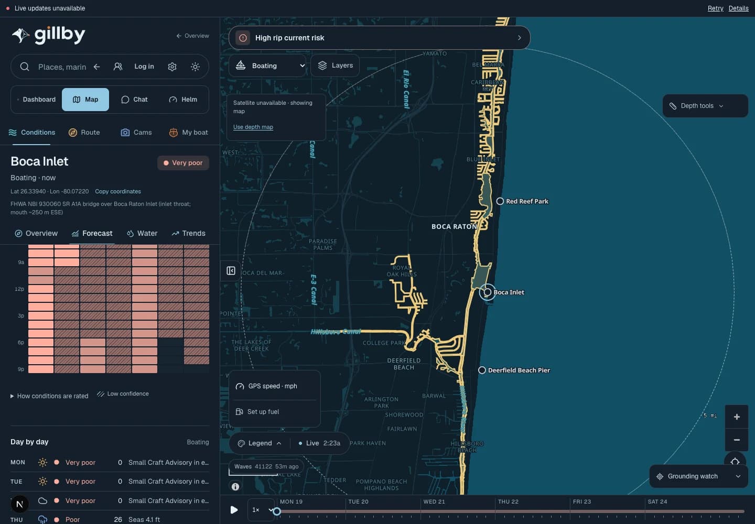Image resolution: width=755 pixels, height=524 pixels.
Task: Open the Details link
Action: point(738,8)
